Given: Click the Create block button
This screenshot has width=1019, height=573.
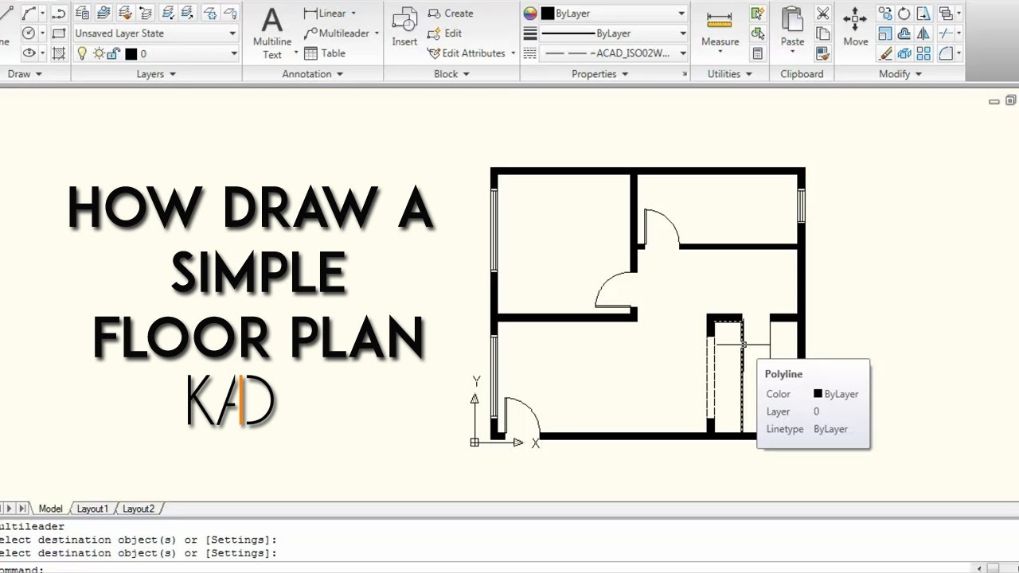Looking at the screenshot, I should point(450,14).
